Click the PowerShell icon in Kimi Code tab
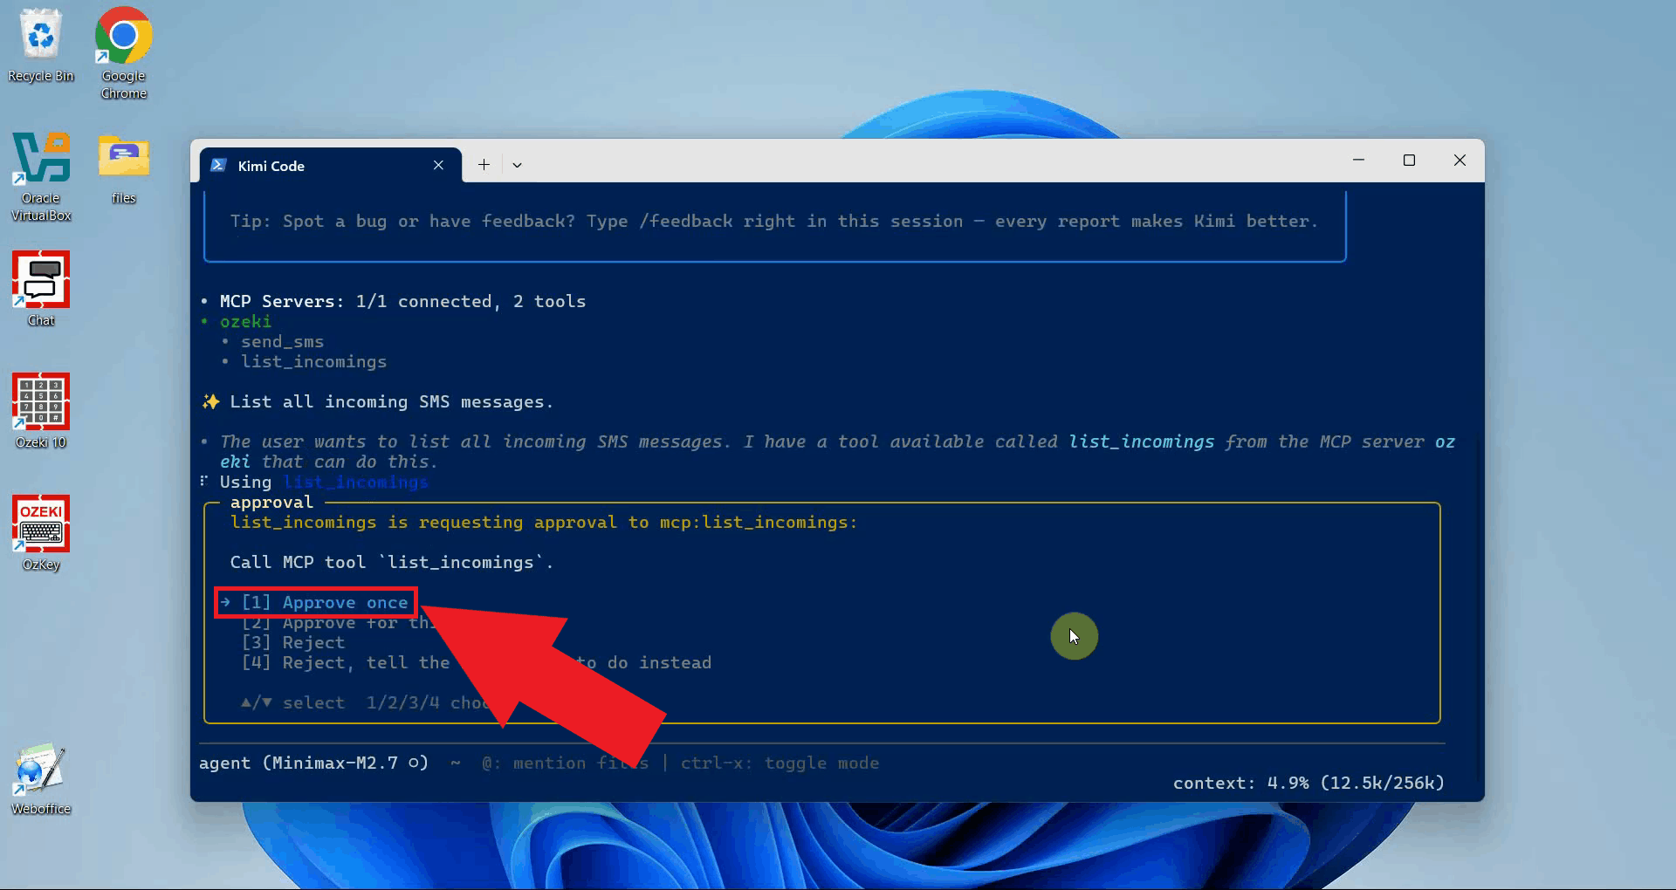 [x=219, y=165]
